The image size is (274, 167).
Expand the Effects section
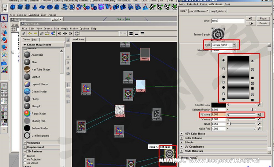(181, 142)
